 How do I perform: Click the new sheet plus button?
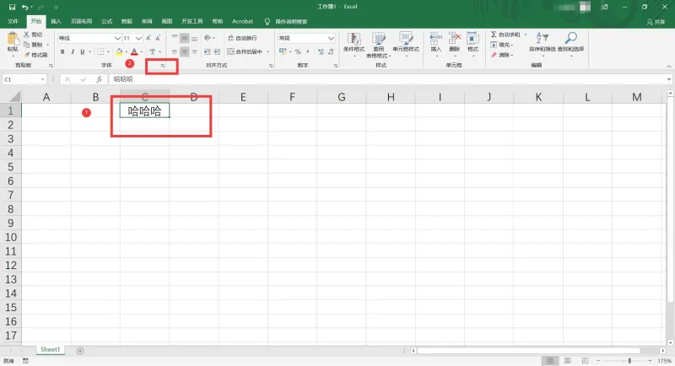click(79, 351)
